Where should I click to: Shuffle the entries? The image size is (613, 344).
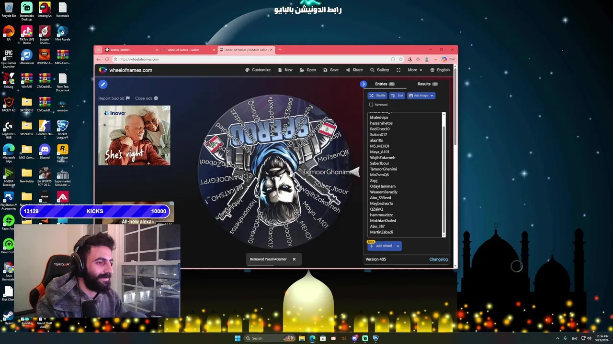click(x=377, y=96)
